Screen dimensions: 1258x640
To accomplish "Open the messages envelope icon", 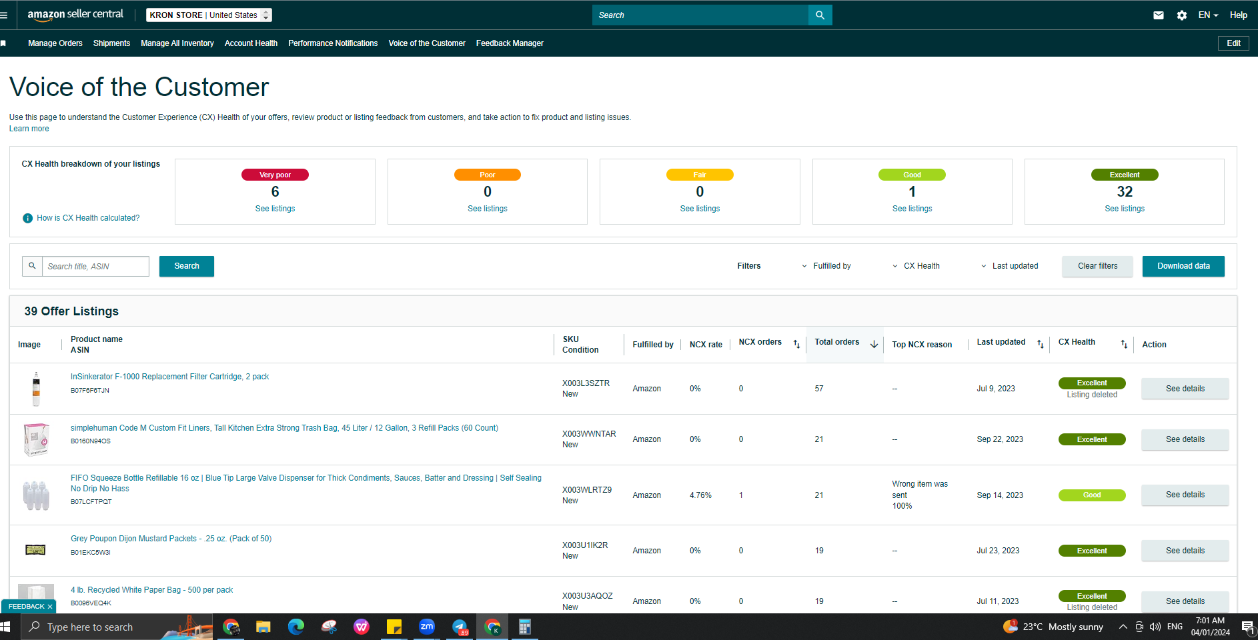I will point(1159,15).
